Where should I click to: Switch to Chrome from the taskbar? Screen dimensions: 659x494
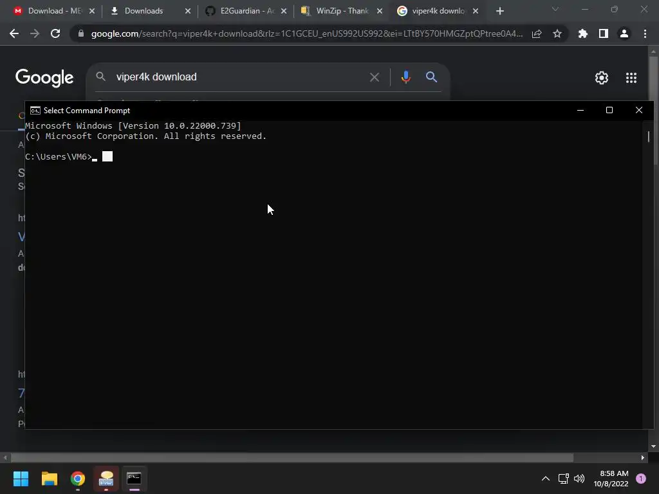[x=78, y=479]
